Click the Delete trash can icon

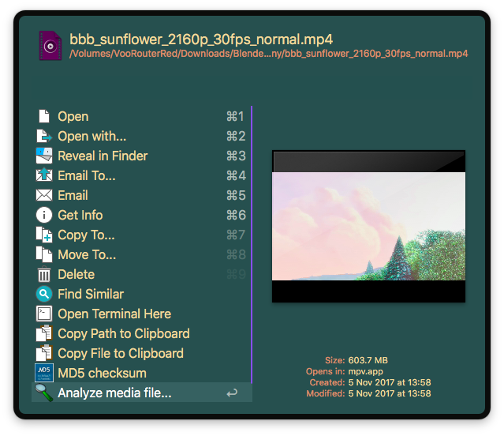44,274
